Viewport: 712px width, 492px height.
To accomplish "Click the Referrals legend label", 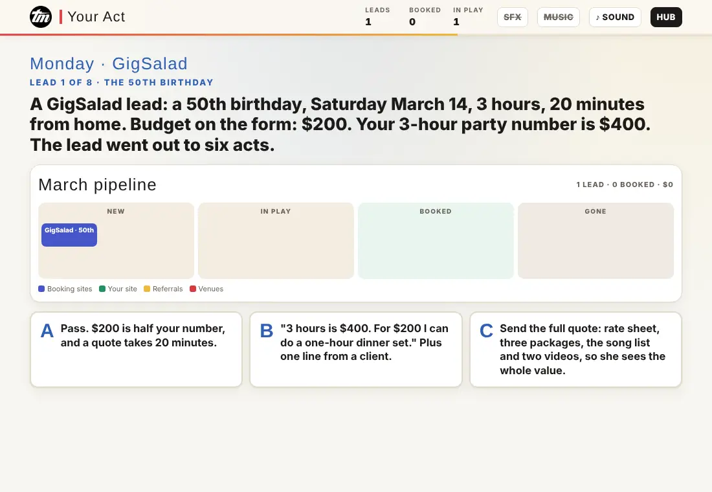I will point(168,289).
